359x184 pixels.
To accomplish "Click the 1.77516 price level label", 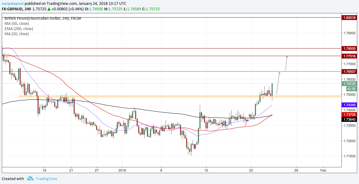I will [349, 56].
